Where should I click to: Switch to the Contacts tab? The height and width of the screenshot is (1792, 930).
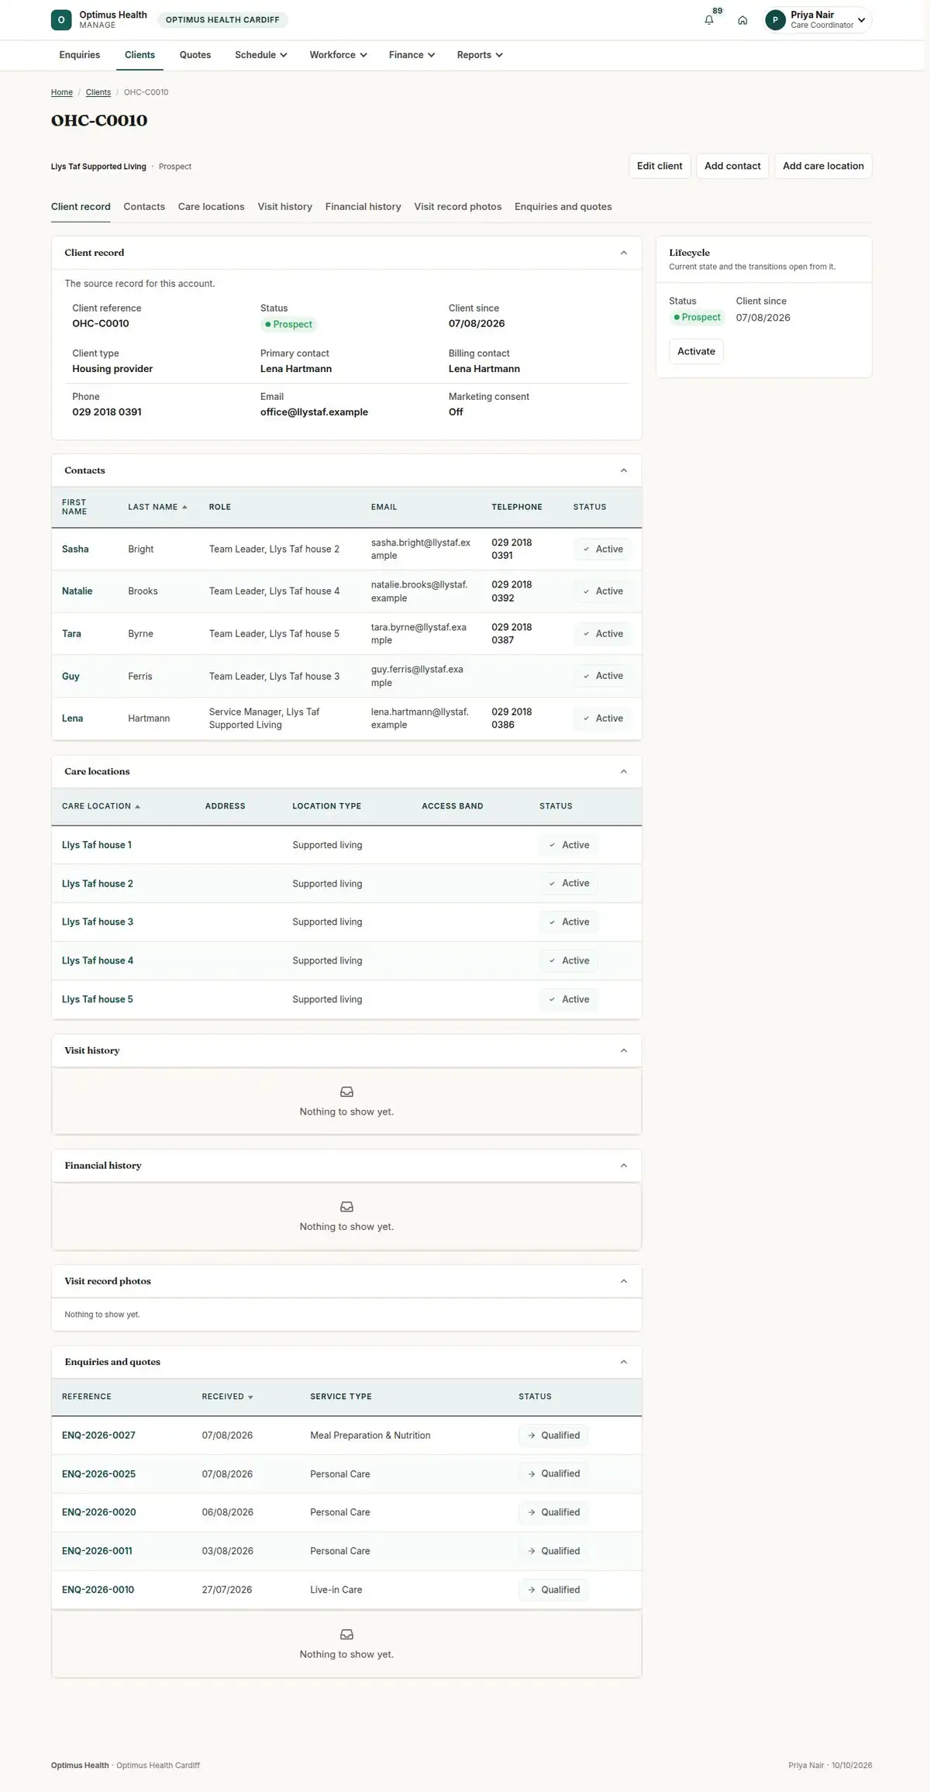pos(144,207)
